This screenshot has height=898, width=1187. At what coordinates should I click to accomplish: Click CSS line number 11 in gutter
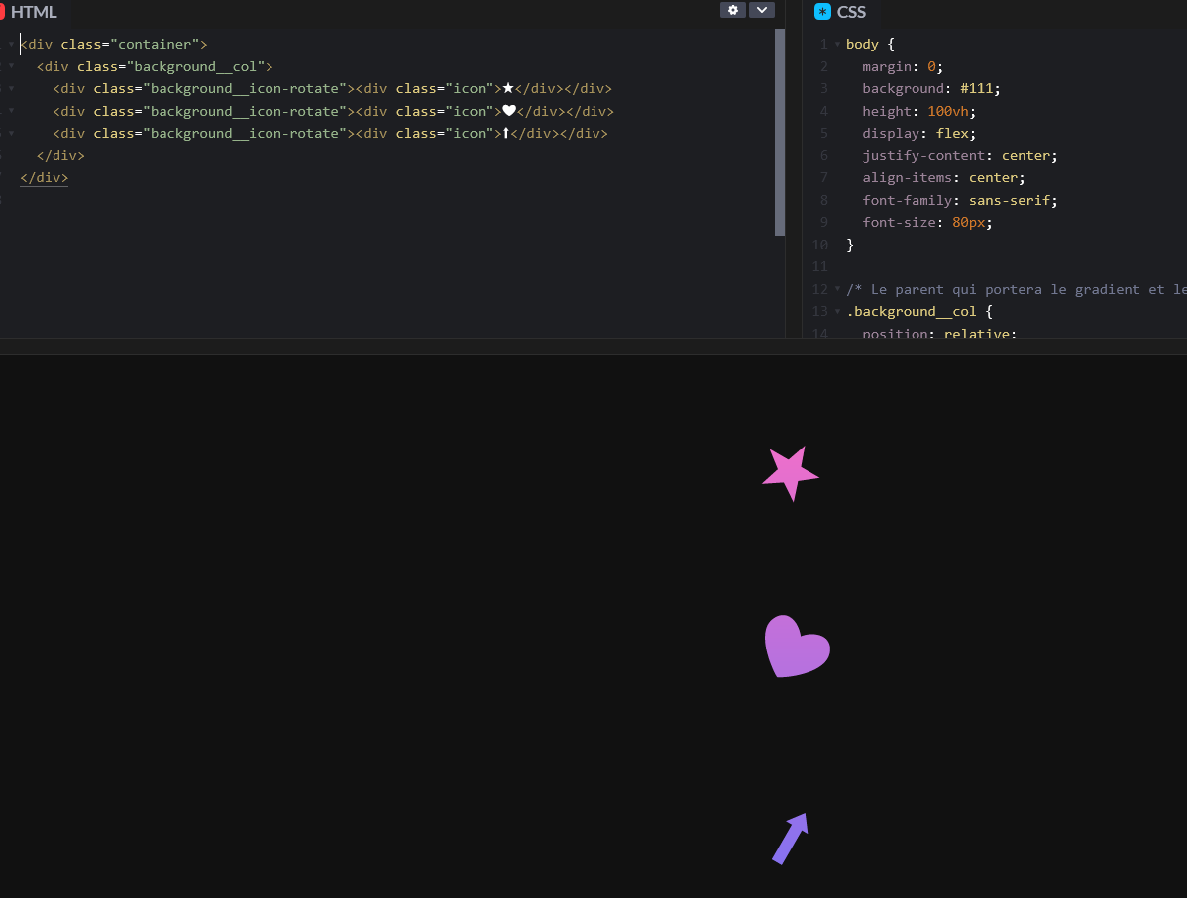pyautogui.click(x=819, y=267)
